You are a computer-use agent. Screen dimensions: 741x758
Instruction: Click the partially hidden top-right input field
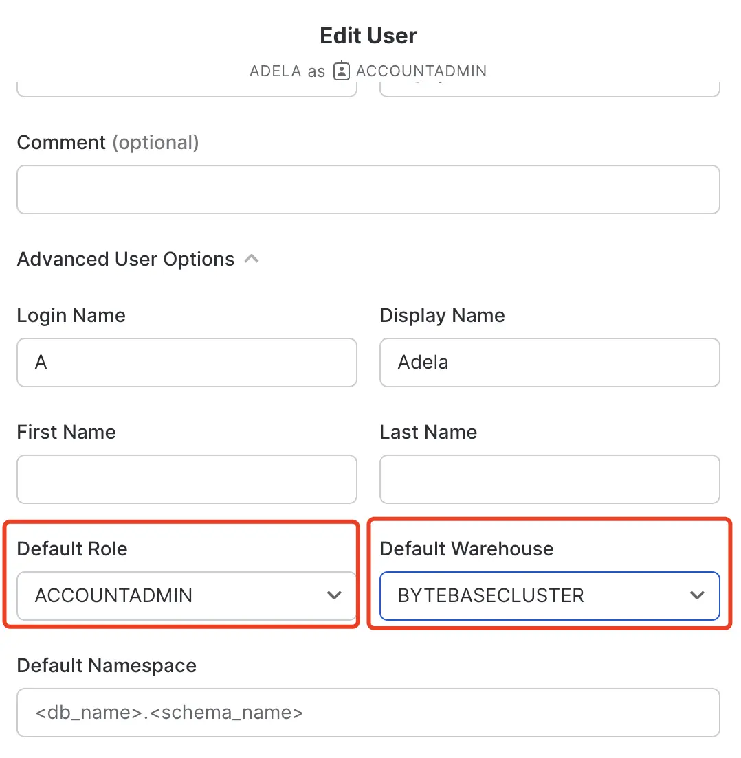point(550,89)
